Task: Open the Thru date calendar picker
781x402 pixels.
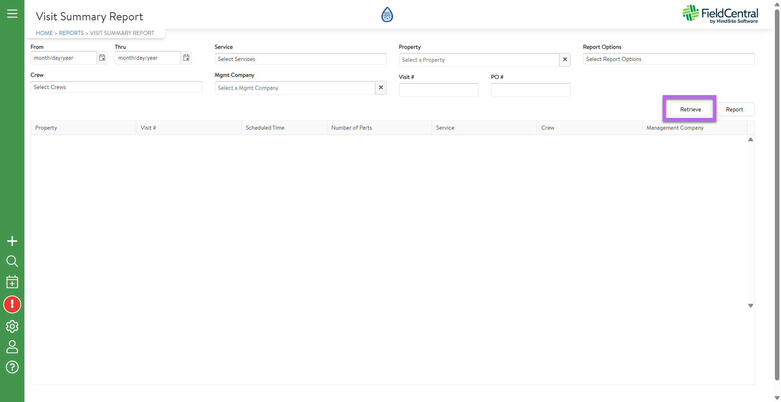Action: (x=186, y=58)
